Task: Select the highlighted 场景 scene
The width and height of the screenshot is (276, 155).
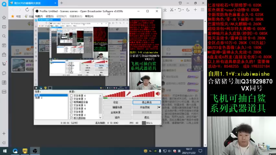Action: pos(51,95)
